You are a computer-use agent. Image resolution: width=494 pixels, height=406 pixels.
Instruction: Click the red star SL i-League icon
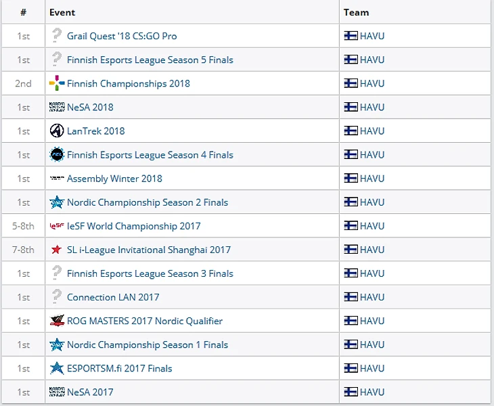tap(57, 250)
